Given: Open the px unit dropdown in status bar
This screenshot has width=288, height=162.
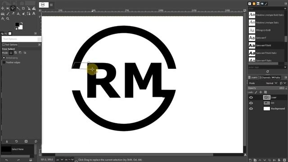Looking at the screenshot, I should click(x=60, y=160).
